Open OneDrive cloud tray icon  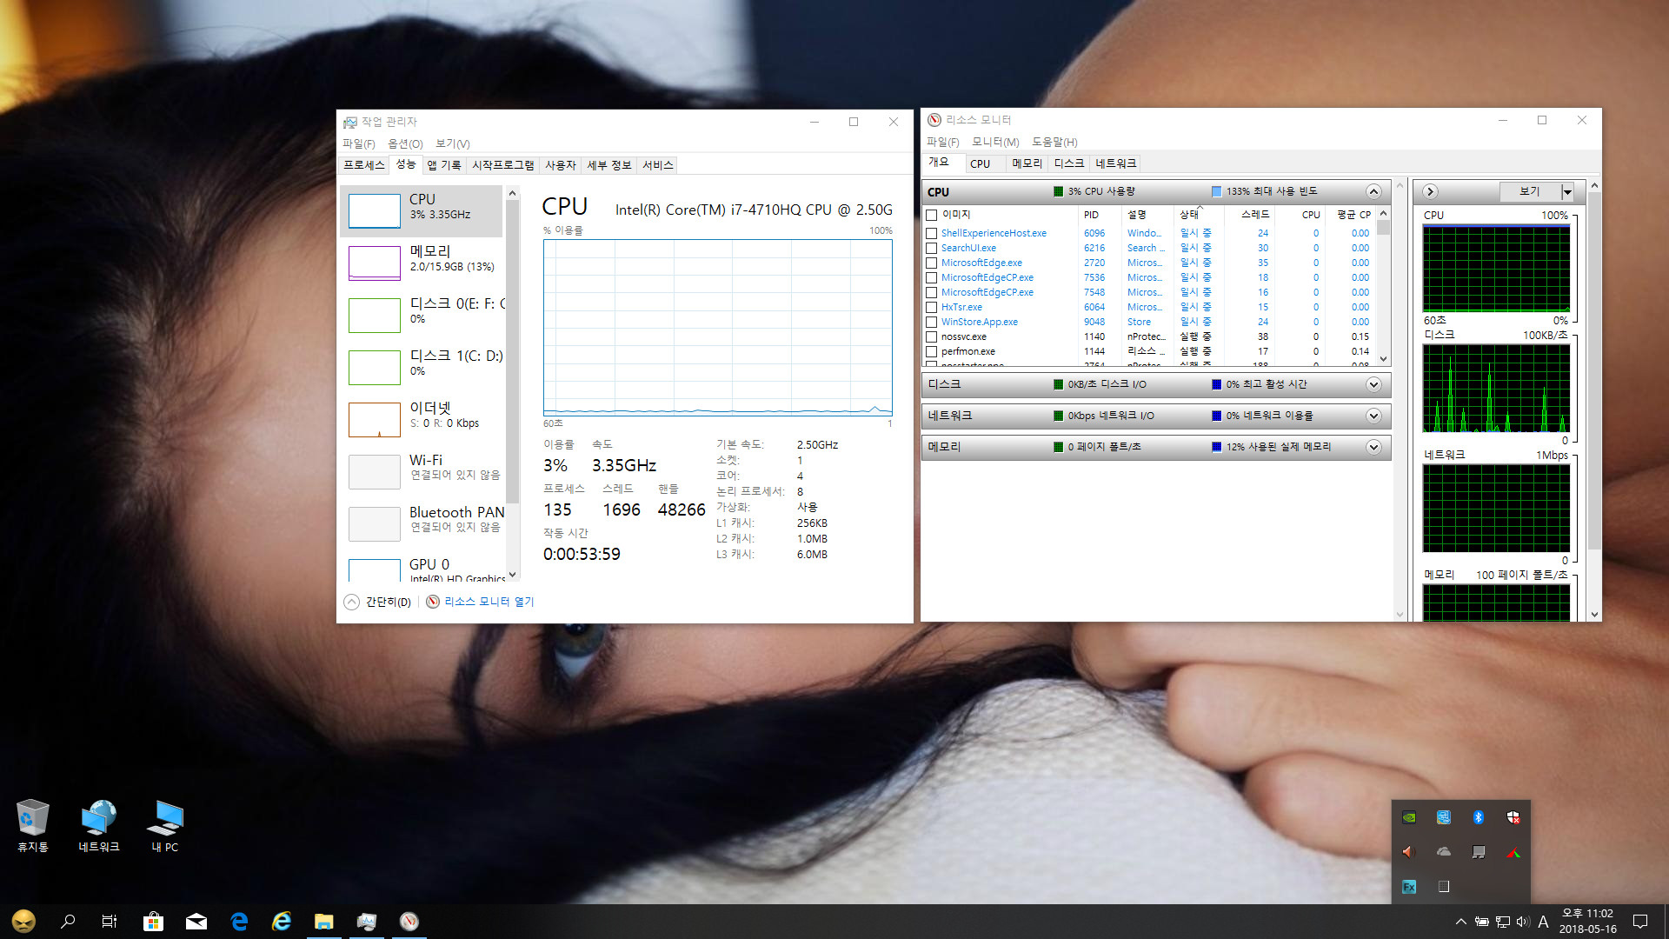pyautogui.click(x=1444, y=852)
